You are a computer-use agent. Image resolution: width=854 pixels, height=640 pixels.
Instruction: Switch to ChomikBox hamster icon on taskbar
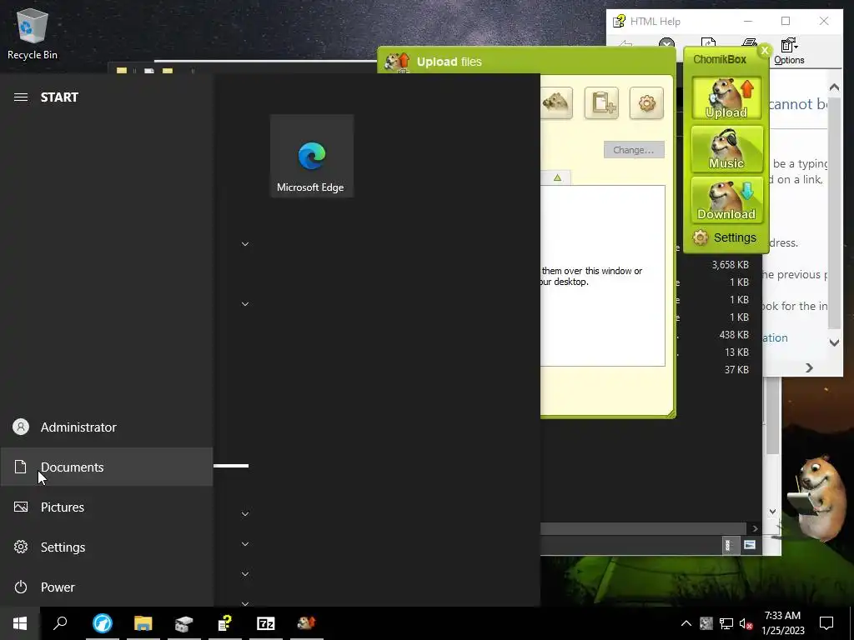click(x=307, y=623)
